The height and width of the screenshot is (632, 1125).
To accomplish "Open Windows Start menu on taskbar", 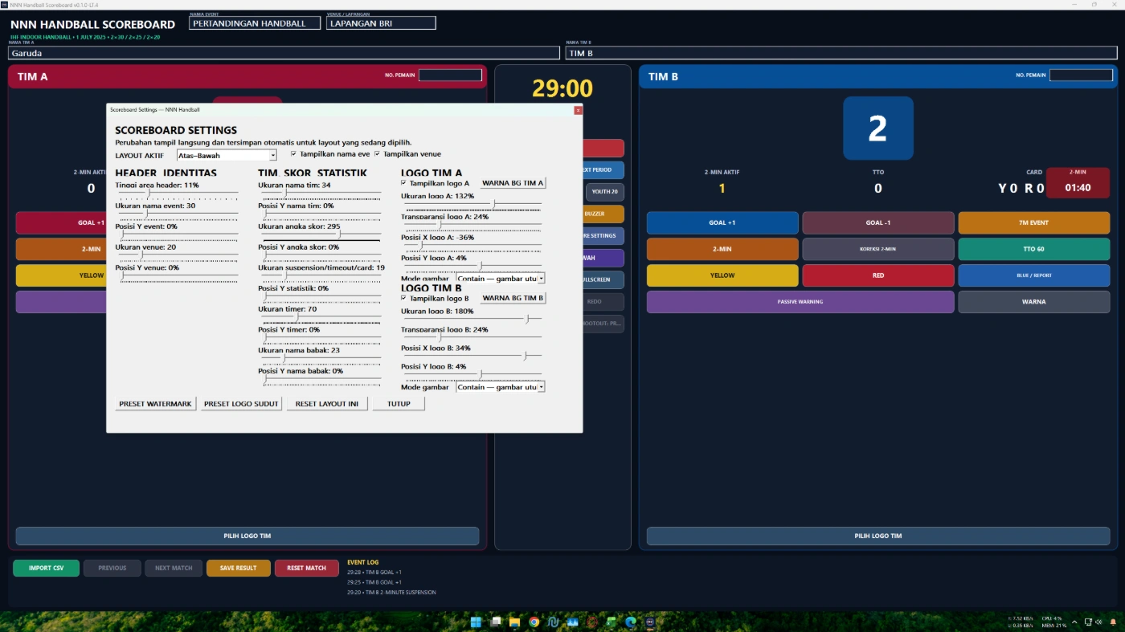I will coord(476,622).
